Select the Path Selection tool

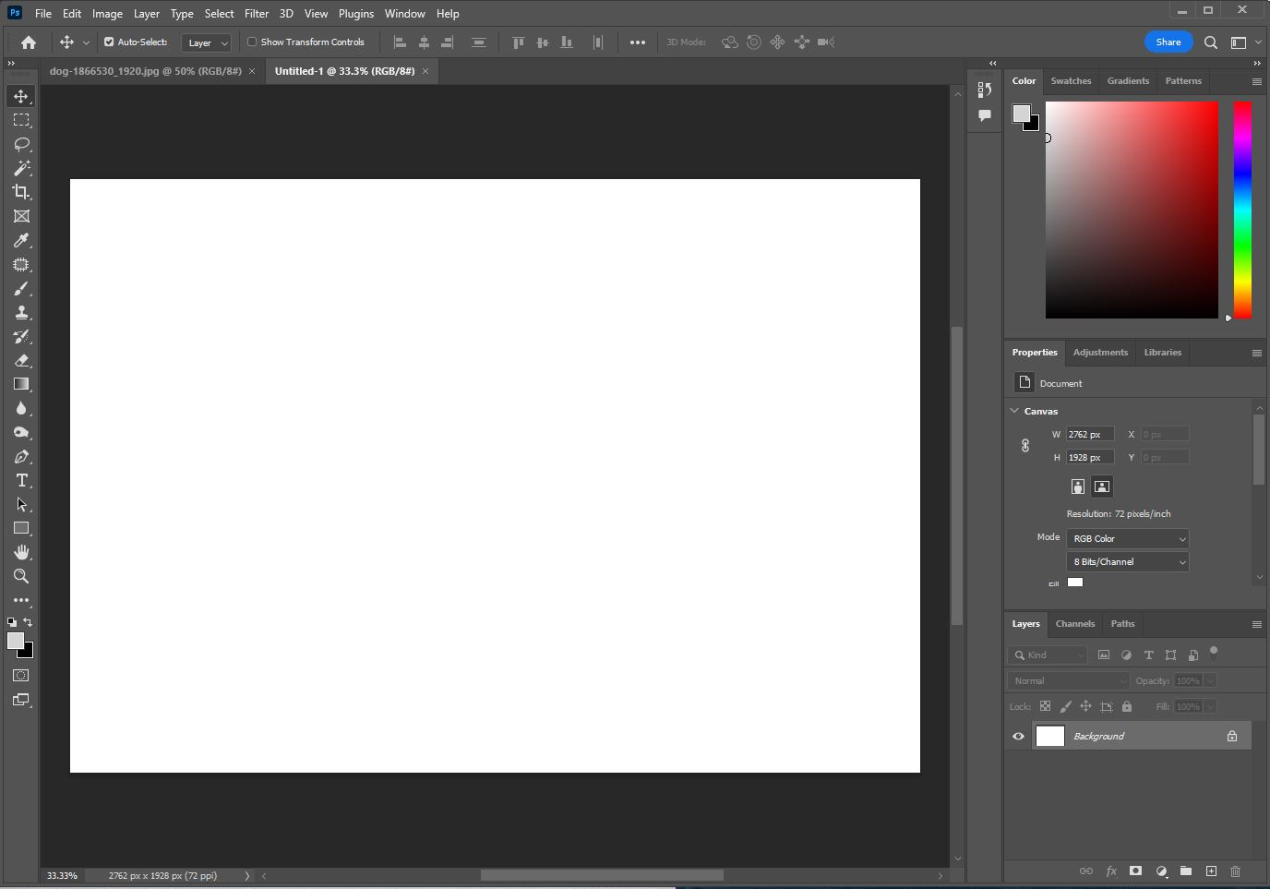[21, 504]
